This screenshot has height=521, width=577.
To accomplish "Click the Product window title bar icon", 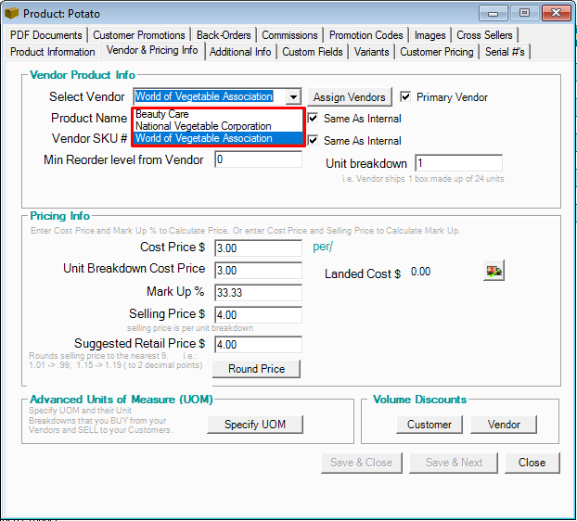I will [12, 13].
